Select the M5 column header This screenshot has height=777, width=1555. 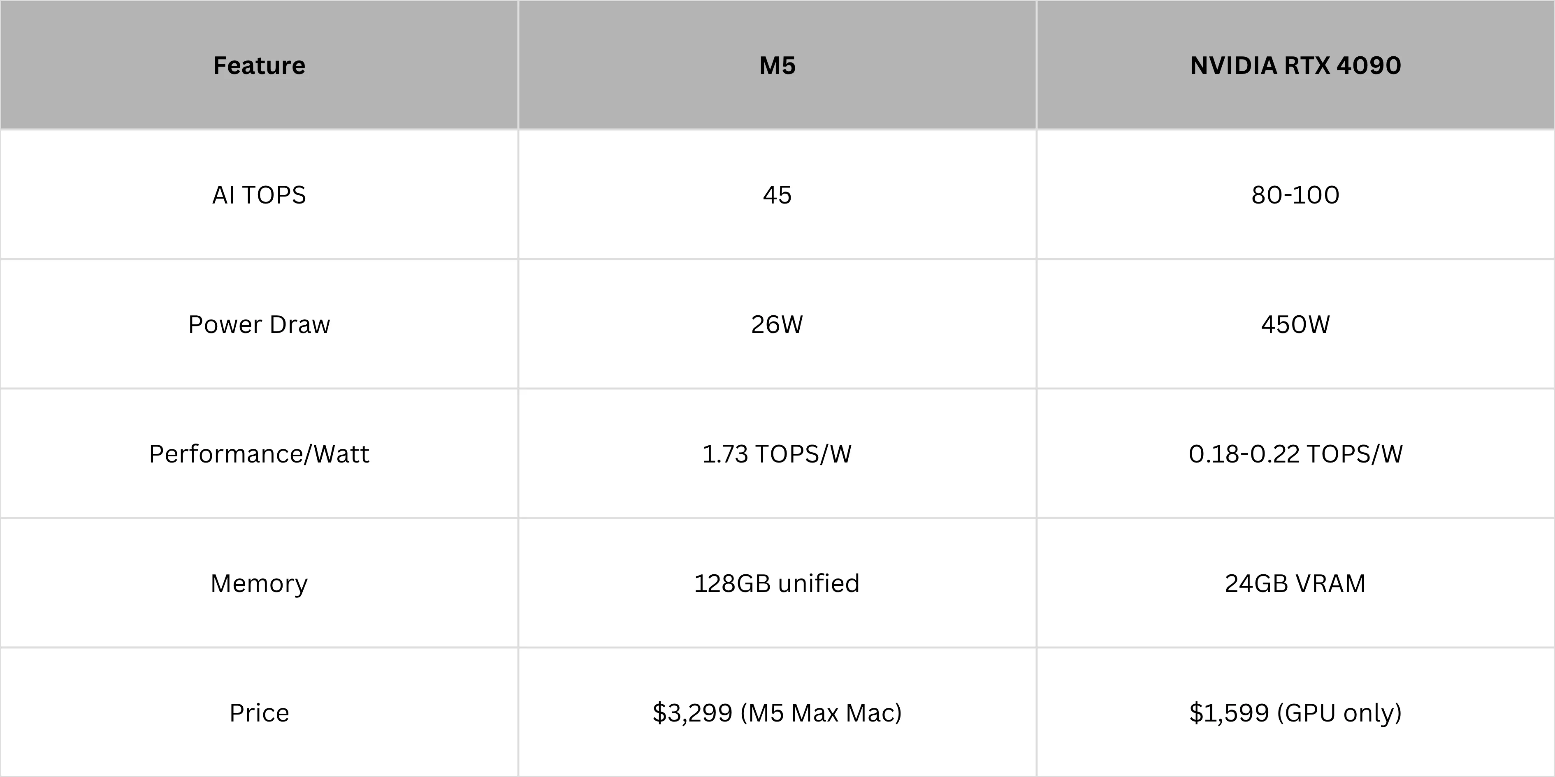click(x=777, y=65)
